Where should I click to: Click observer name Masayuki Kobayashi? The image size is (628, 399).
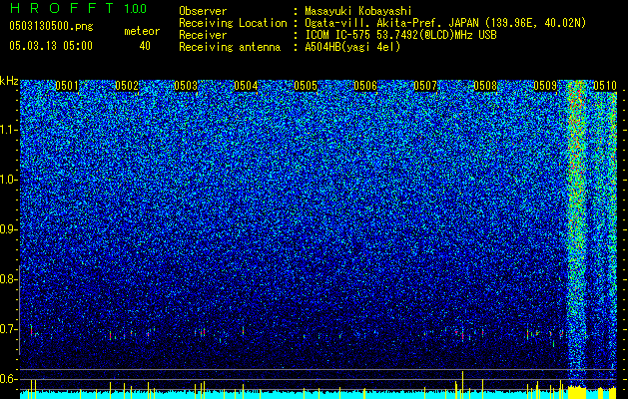pos(358,11)
